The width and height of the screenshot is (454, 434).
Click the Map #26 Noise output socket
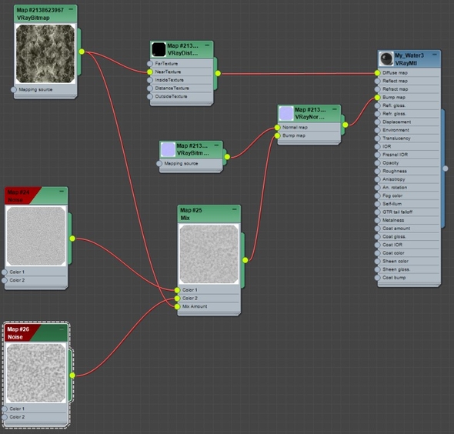pos(72,376)
